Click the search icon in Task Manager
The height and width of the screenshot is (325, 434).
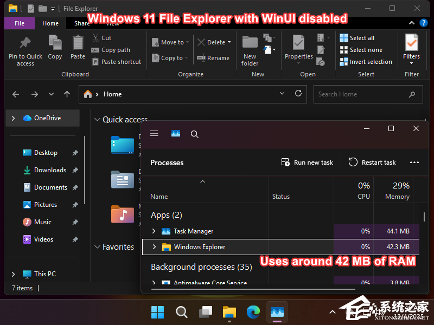click(194, 134)
